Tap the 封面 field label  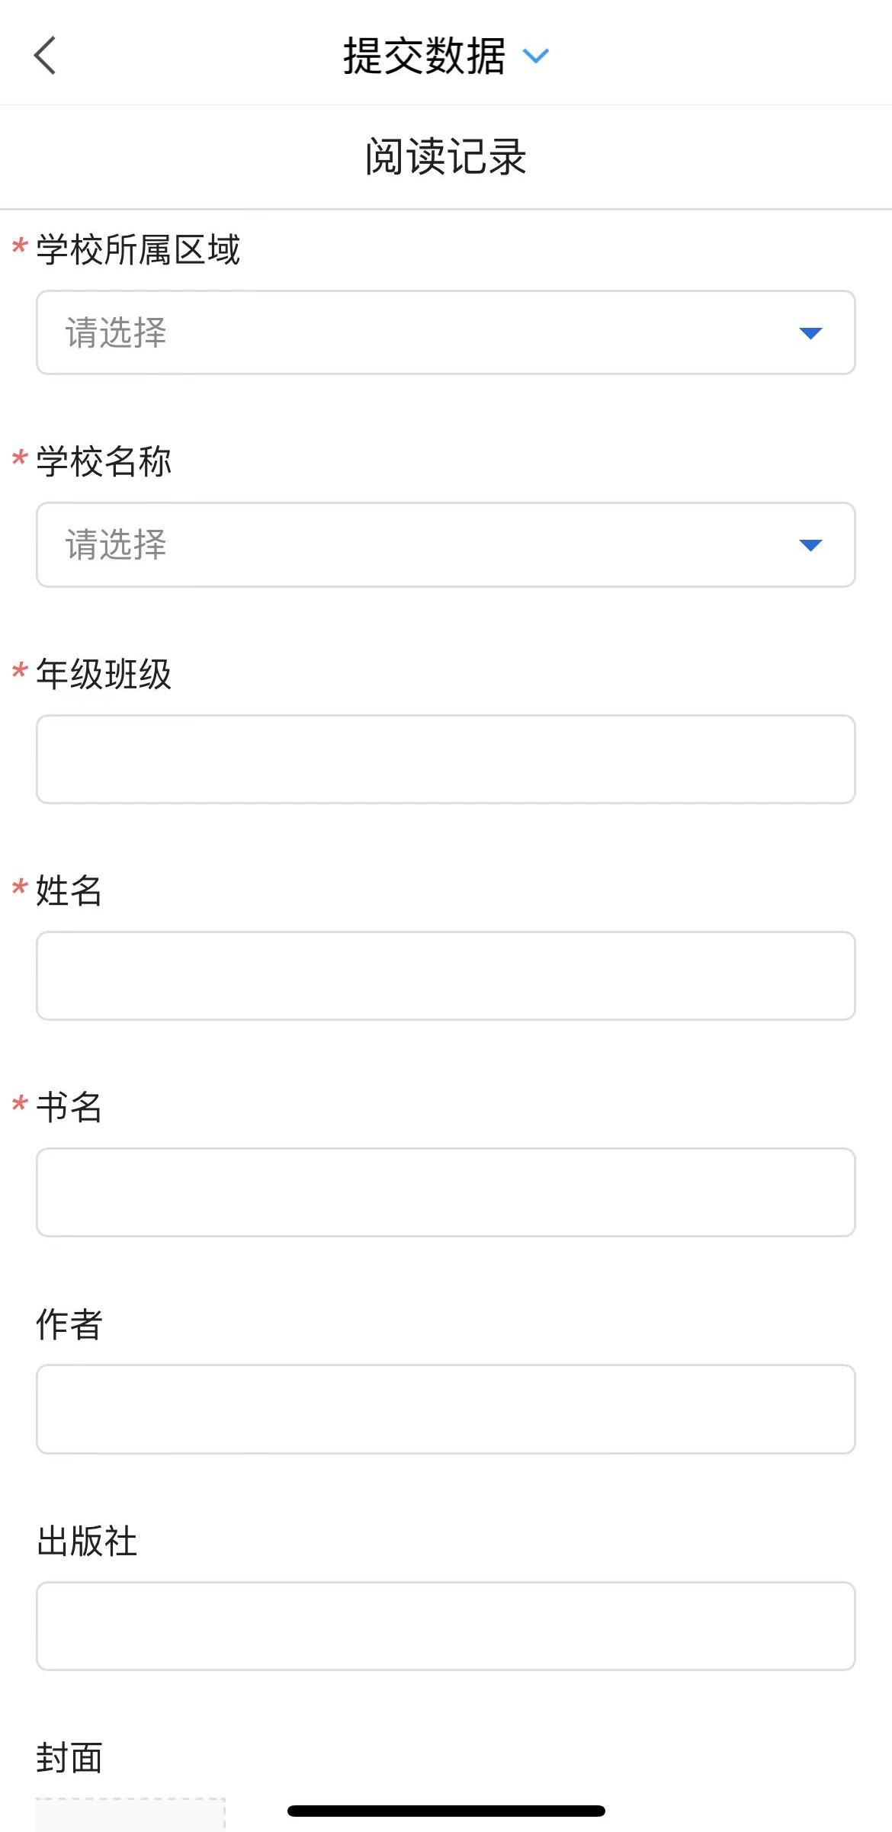[69, 1758]
